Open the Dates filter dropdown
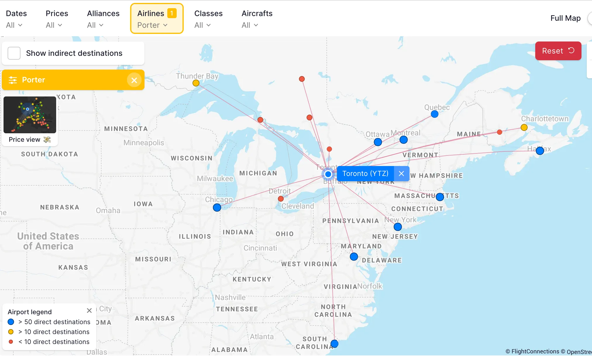This screenshot has width=592, height=356. pyautogui.click(x=16, y=19)
